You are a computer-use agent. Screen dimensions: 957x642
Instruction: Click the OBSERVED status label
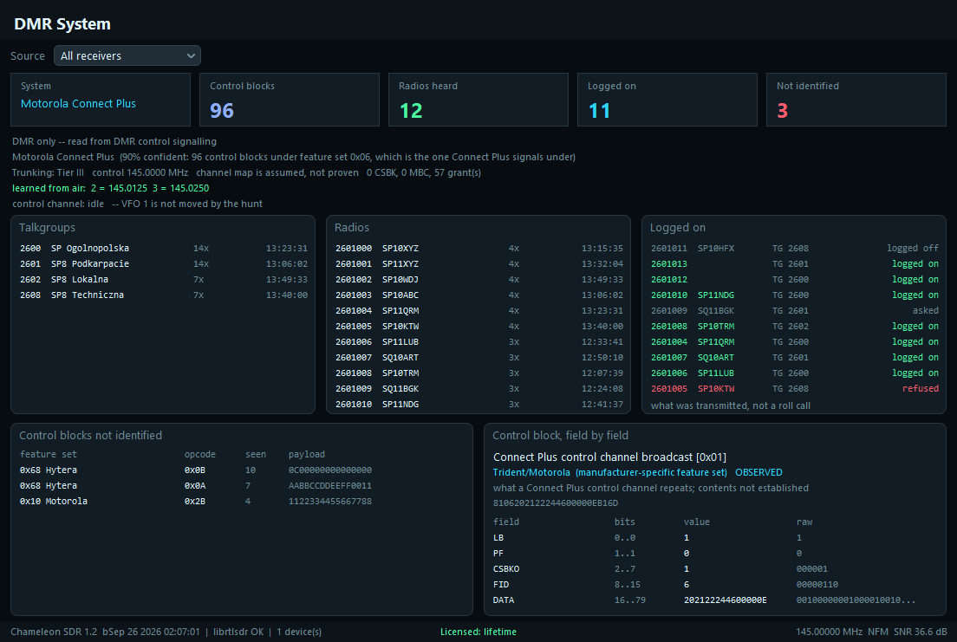[758, 472]
